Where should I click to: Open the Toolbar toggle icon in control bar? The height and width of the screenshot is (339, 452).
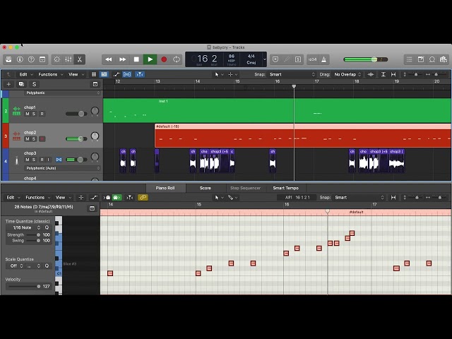[42, 59]
